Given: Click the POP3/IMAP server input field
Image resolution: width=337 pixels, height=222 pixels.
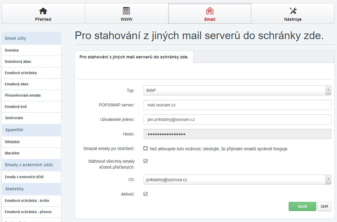Looking at the screenshot, I should (237, 105).
